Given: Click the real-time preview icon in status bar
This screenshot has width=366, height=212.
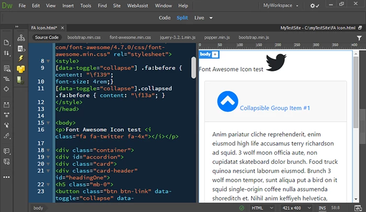Looking at the screenshot, I should (x=358, y=208).
